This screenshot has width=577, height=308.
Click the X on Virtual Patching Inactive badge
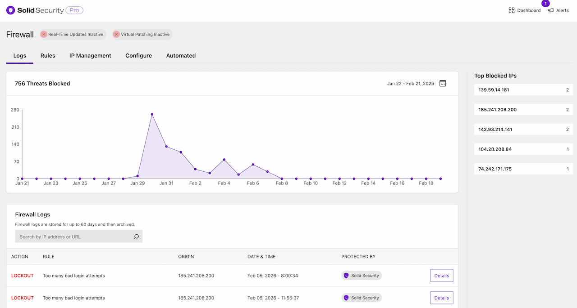click(116, 34)
